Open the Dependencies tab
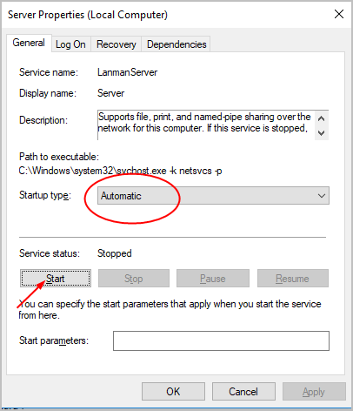This screenshot has height=411, width=353. click(x=176, y=44)
